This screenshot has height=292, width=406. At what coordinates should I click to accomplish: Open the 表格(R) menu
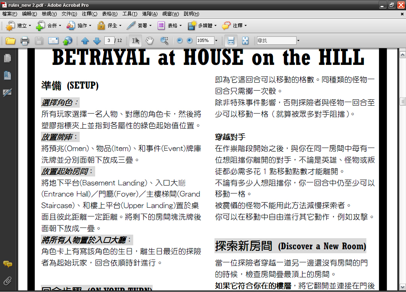(x=109, y=14)
